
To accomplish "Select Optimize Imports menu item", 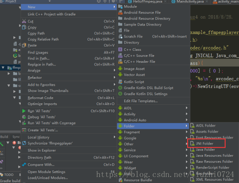I will pos(69,104).
